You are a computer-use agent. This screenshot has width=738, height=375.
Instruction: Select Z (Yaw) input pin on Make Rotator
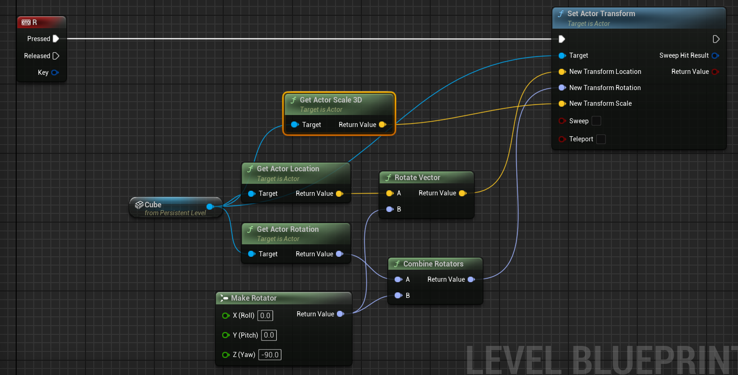[226, 355]
